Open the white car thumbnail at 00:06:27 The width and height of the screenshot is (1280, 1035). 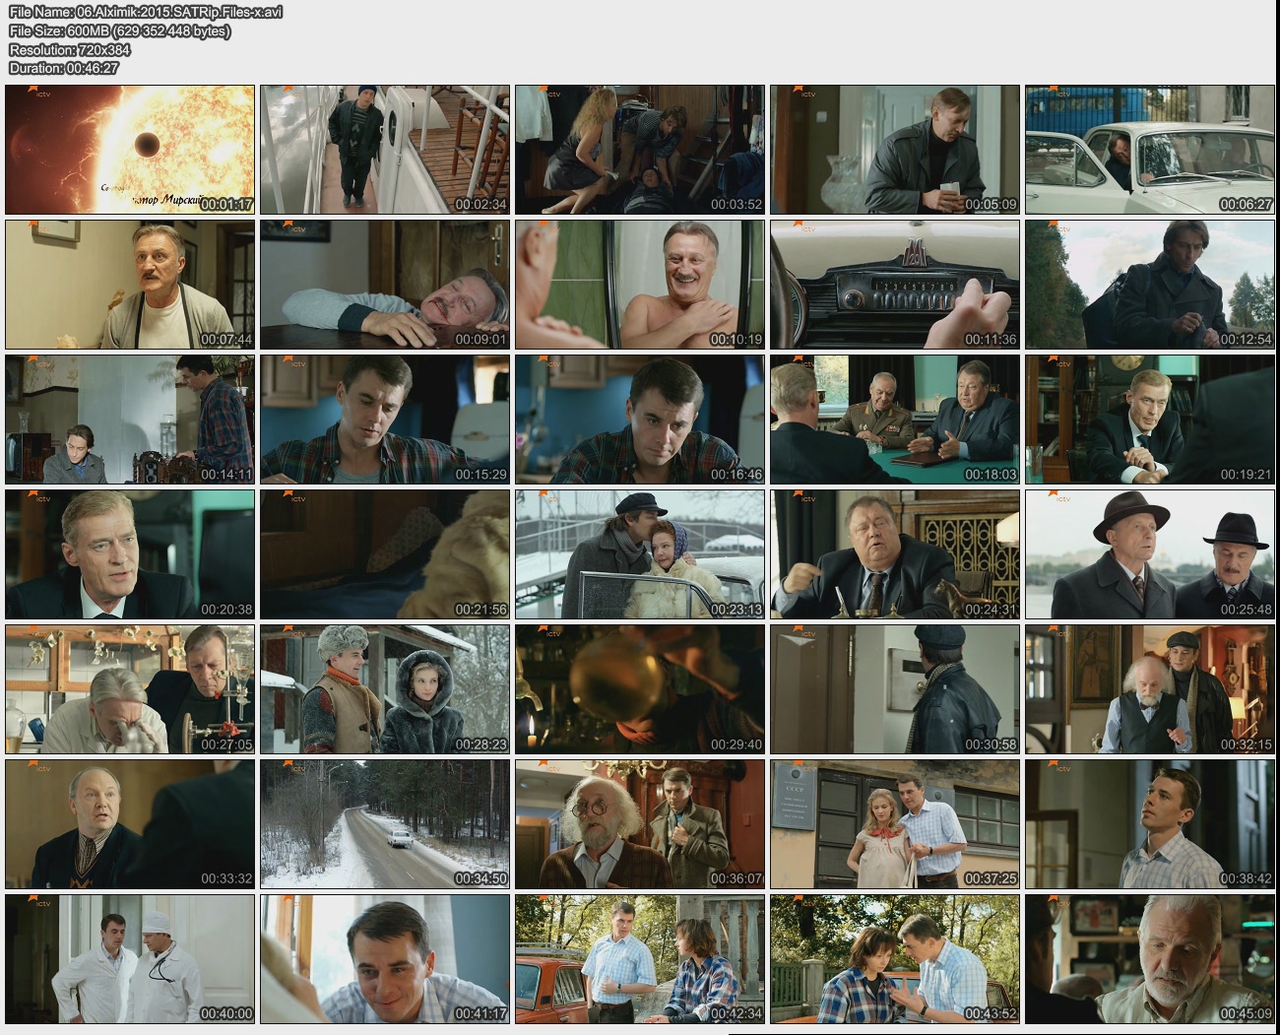1149,150
